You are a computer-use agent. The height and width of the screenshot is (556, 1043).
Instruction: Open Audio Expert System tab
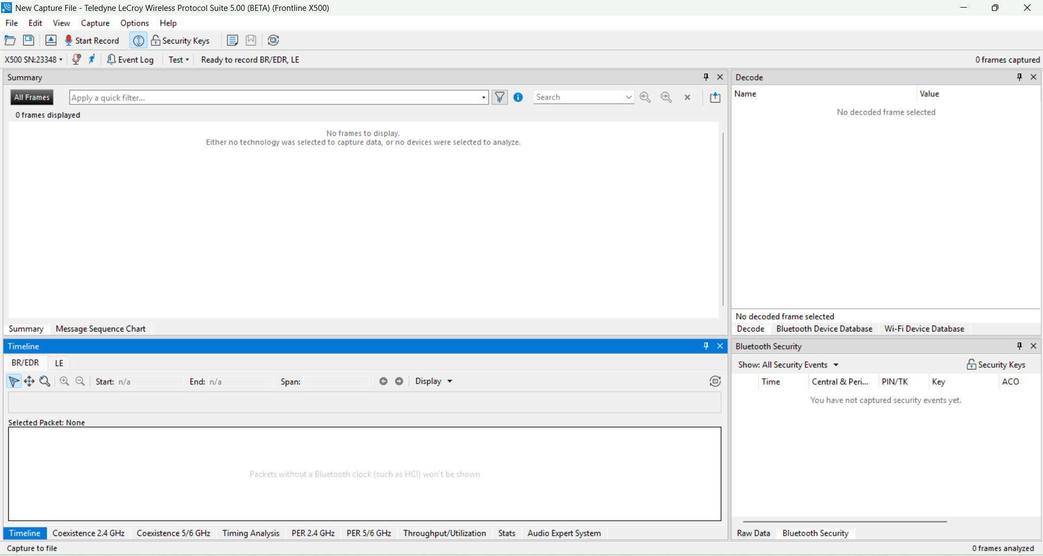tap(564, 533)
